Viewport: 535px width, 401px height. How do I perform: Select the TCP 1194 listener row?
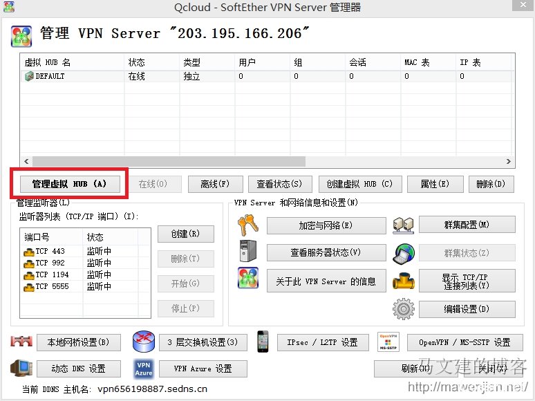point(85,274)
